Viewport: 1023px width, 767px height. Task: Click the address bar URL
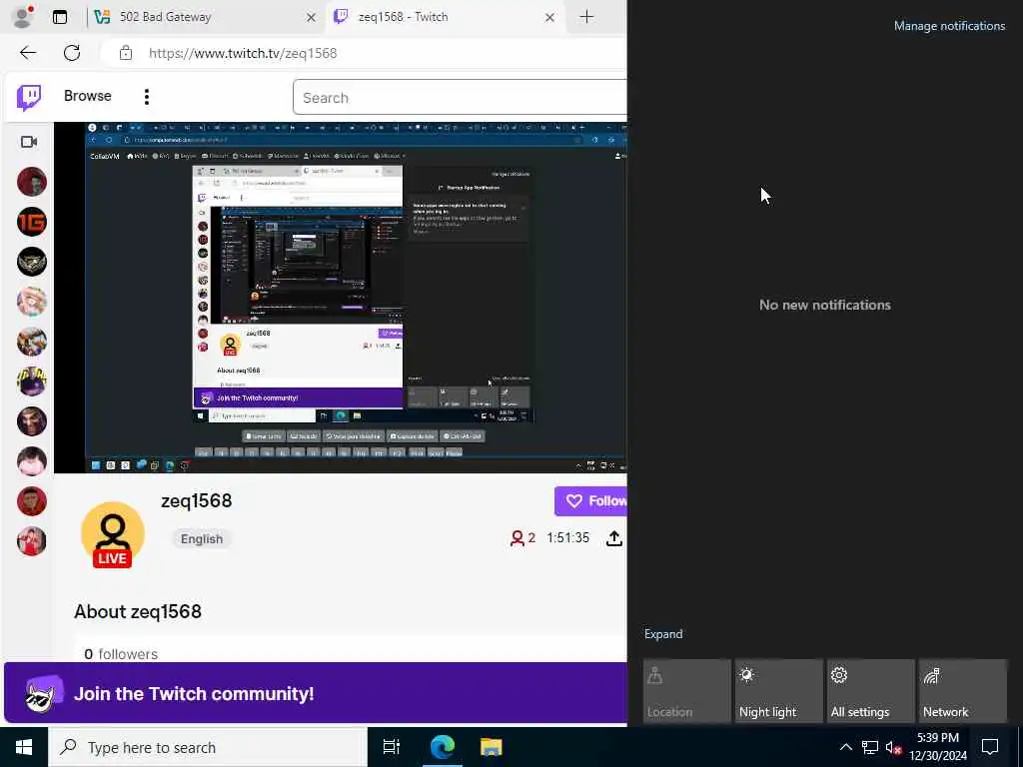pos(243,53)
